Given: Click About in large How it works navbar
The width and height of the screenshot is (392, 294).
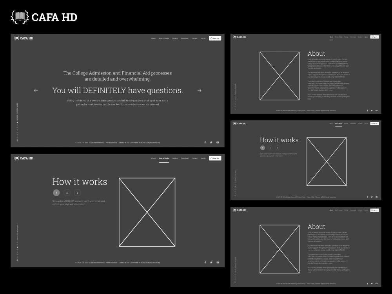Looking at the screenshot, I should pos(153,158).
